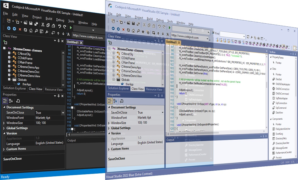Screen dimensions: 298x180
Task: Toggle auto-hide pin on dark Properties pane
Action: (59, 96)
